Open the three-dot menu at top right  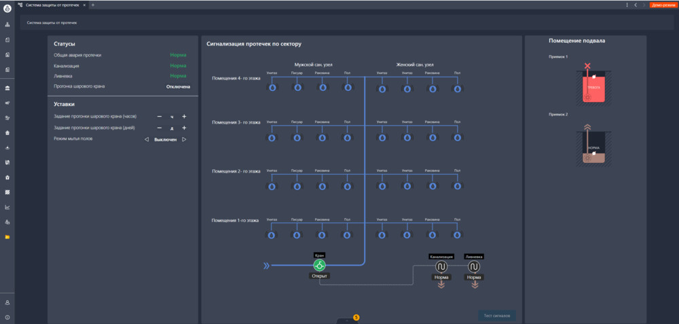click(626, 5)
